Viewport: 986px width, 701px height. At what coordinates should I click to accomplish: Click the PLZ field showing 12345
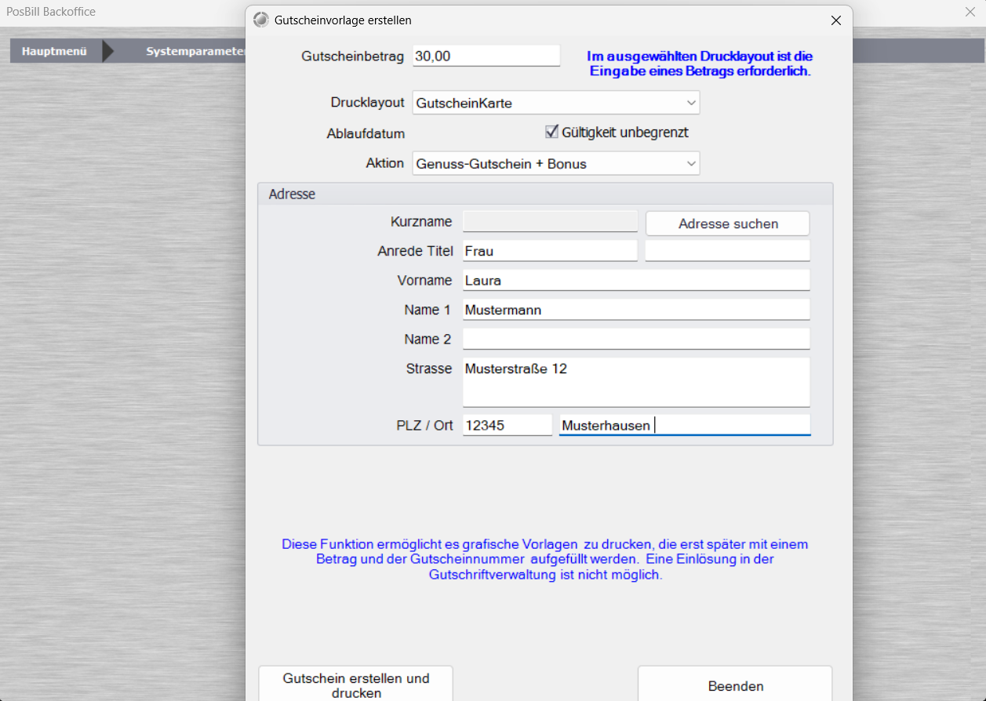tap(508, 425)
